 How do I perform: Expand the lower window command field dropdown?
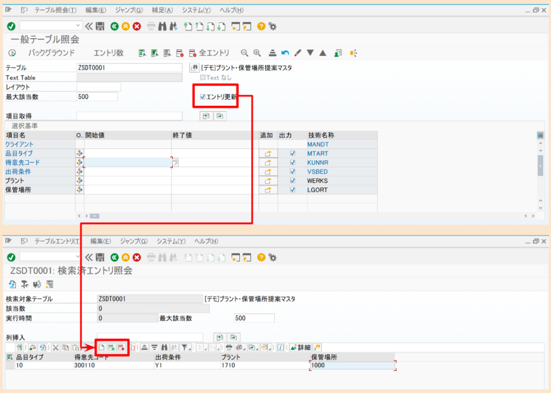[x=77, y=258]
